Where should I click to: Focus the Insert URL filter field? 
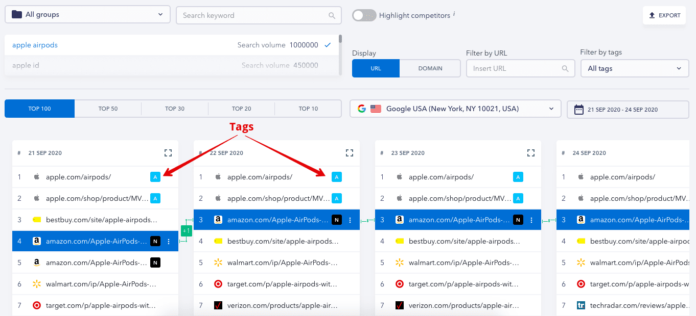point(520,68)
